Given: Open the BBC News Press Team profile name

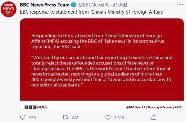Looking at the screenshot, I should [x=45, y=5].
